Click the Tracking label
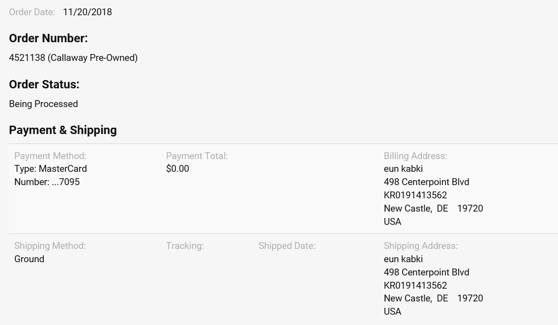The image size is (558, 325). pyautogui.click(x=185, y=246)
